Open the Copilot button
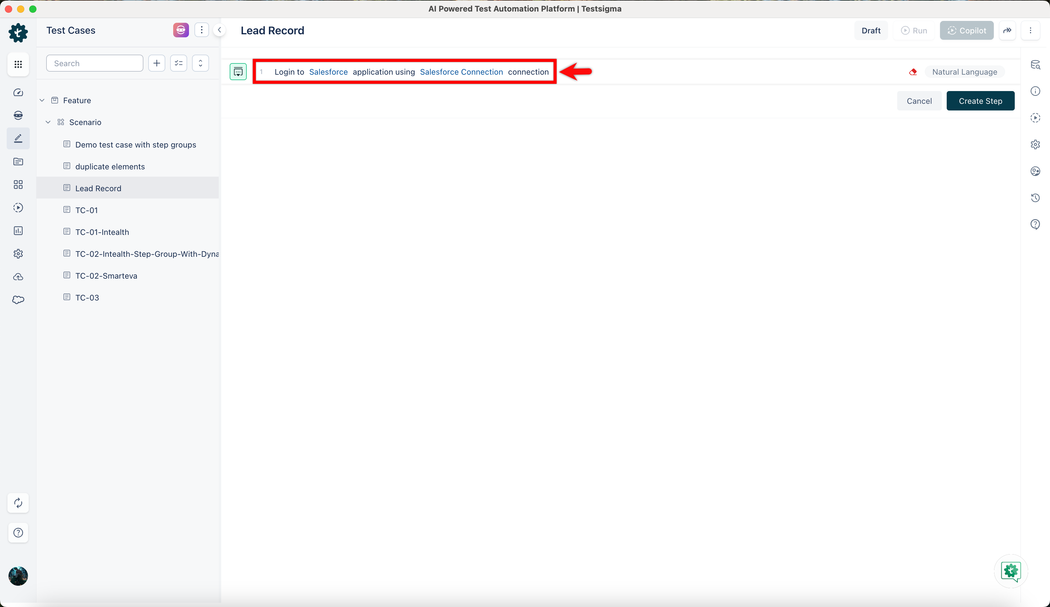Viewport: 1050px width, 607px height. click(967, 30)
